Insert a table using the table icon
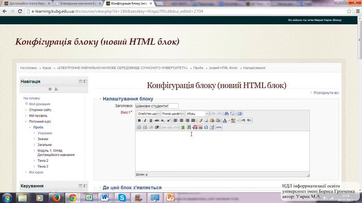 click(212, 127)
